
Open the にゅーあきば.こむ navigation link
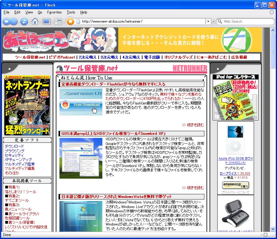tap(212, 57)
